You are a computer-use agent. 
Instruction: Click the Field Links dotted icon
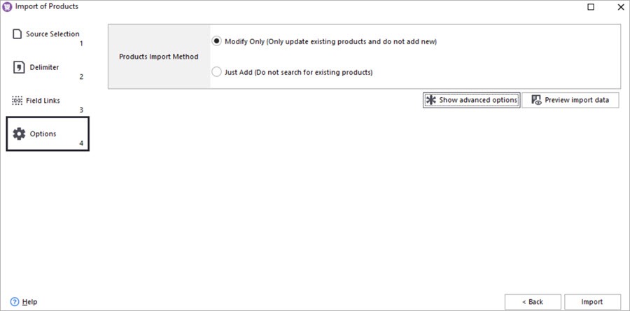click(17, 101)
